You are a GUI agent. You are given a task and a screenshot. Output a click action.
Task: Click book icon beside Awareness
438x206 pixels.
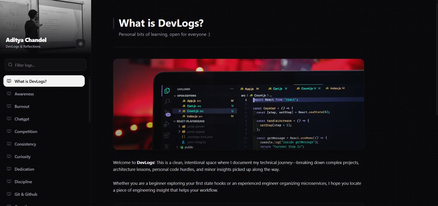pyautogui.click(x=9, y=94)
